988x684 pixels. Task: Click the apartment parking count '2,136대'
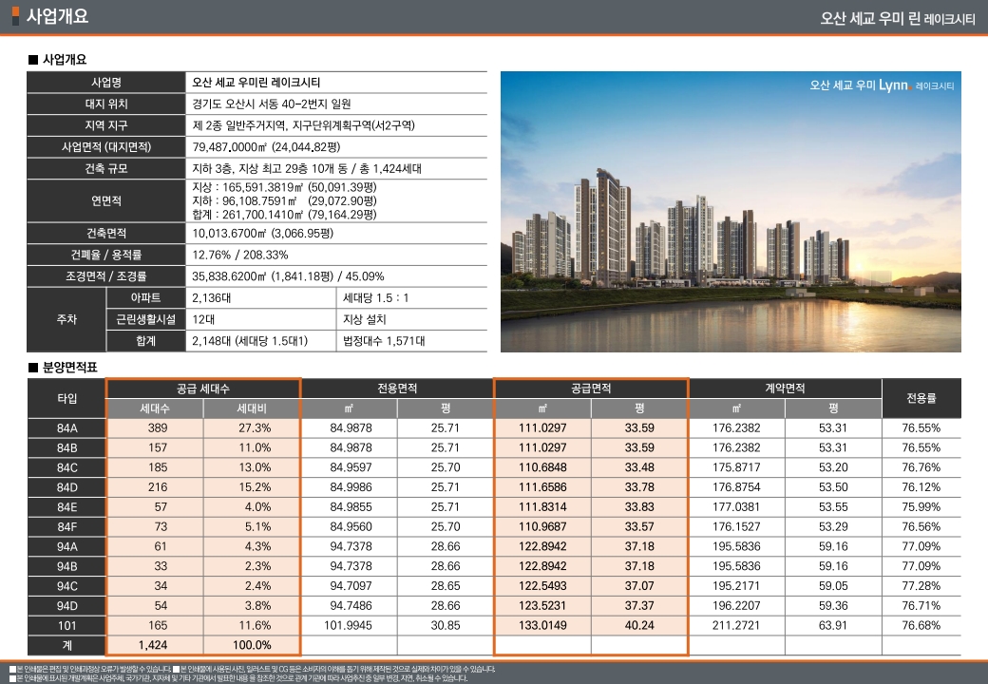click(x=212, y=298)
